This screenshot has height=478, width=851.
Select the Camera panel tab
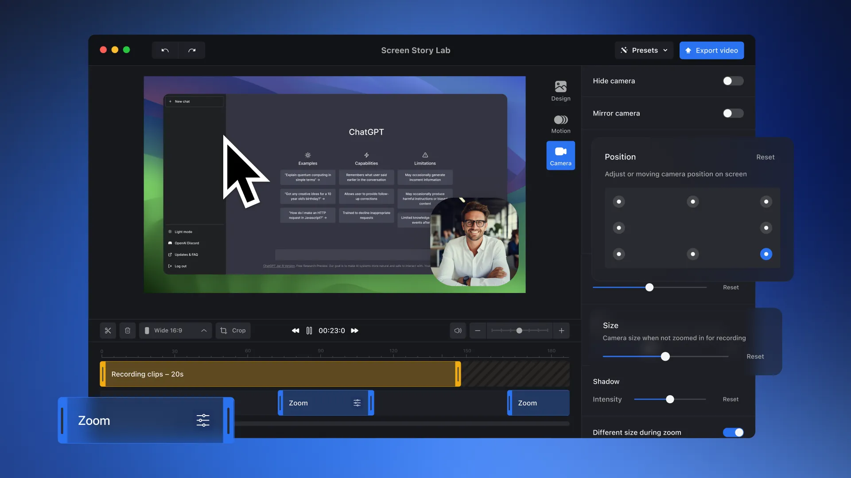[x=560, y=156]
